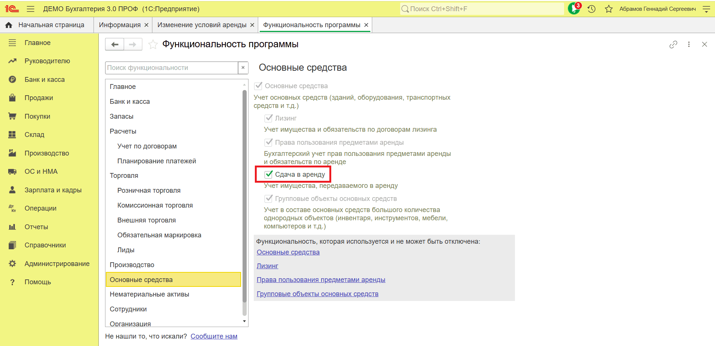Click the Поиск функциональности search field

[x=172, y=68]
